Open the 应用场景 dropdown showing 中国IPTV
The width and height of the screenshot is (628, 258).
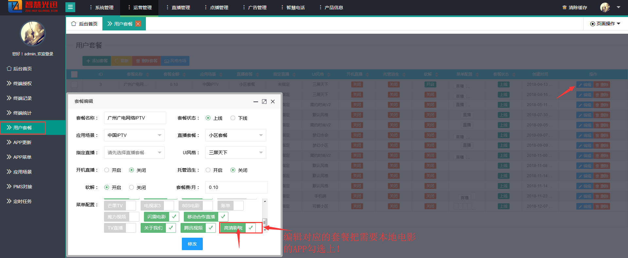(134, 135)
